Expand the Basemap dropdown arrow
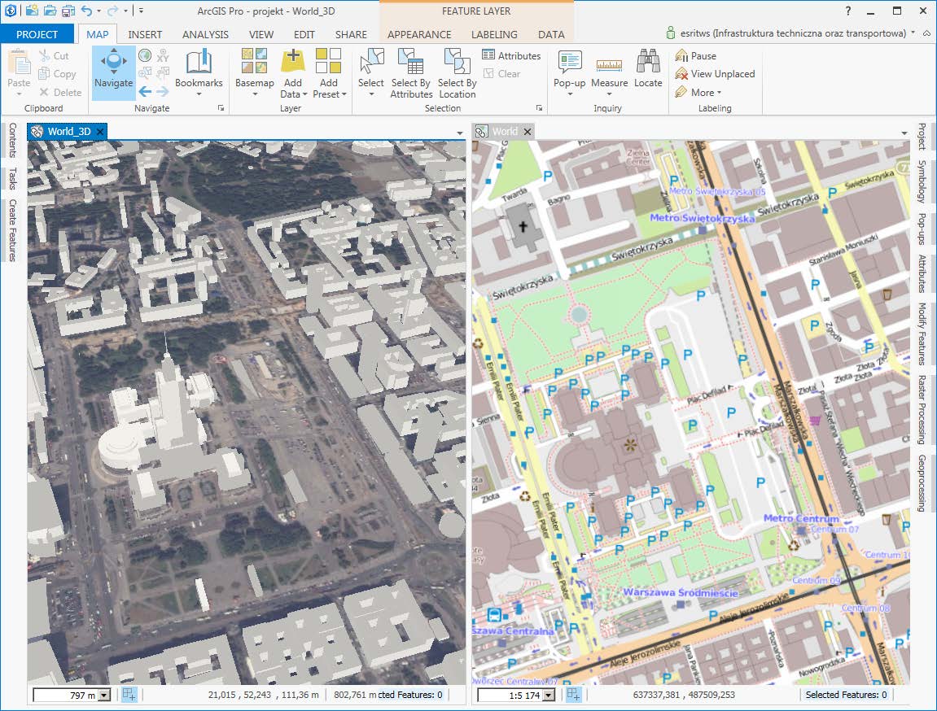The width and height of the screenshot is (937, 711). click(255, 94)
